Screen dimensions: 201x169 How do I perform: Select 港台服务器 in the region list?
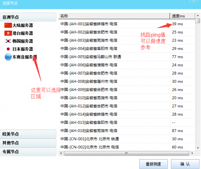(x=22, y=33)
